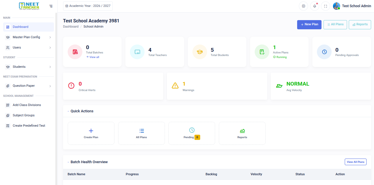
Task: Click the Question Paper paperclip icon
Action: (x=8, y=86)
